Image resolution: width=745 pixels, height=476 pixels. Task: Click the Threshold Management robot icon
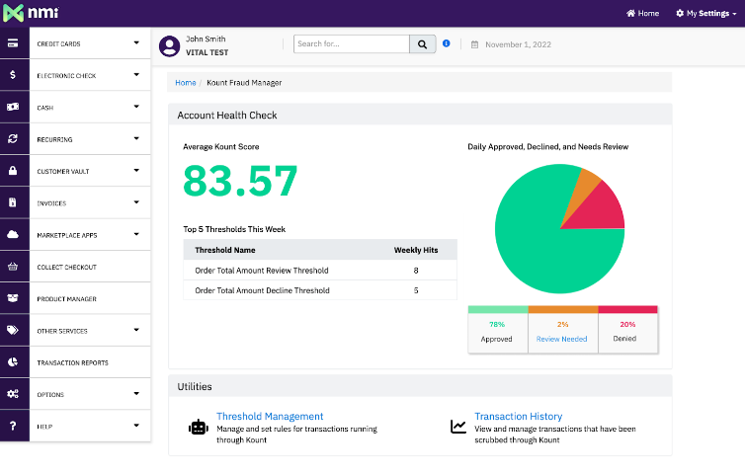[x=199, y=427]
